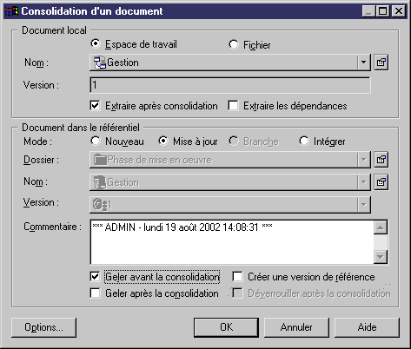The image size is (411, 349).
Task: Check Geler après la consolidation
Action: coord(95,293)
